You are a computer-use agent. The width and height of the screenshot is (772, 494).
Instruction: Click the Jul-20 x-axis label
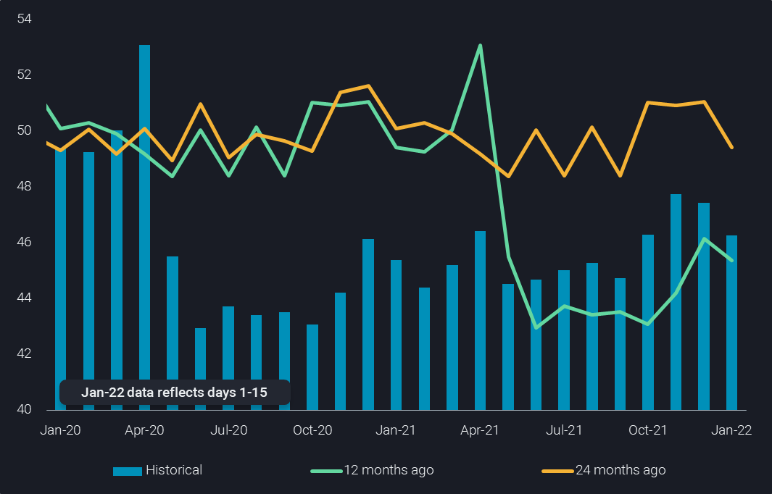[x=229, y=430]
